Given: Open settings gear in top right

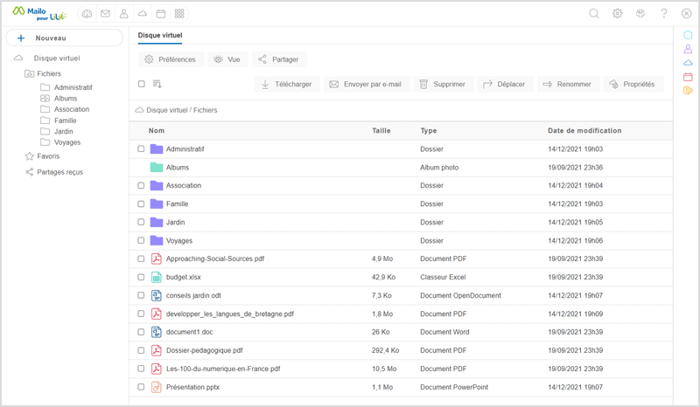Looking at the screenshot, I should point(618,14).
